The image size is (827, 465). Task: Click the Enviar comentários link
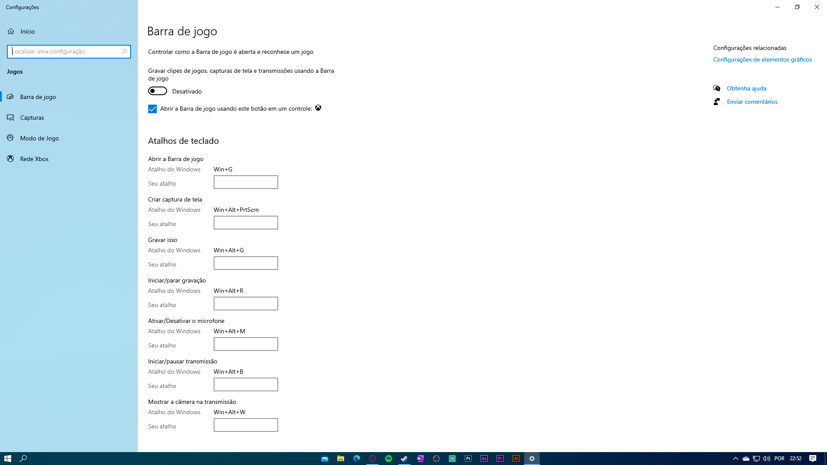click(752, 102)
